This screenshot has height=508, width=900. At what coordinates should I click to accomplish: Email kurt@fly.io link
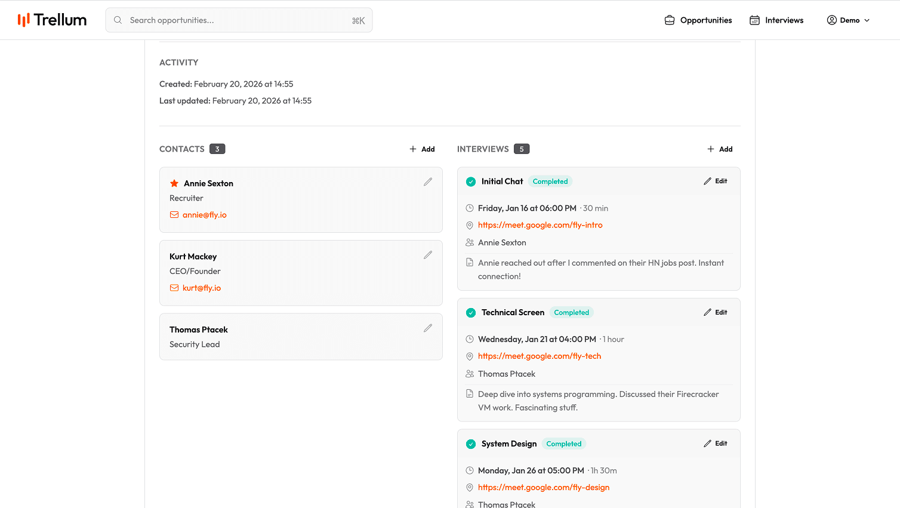pos(202,288)
